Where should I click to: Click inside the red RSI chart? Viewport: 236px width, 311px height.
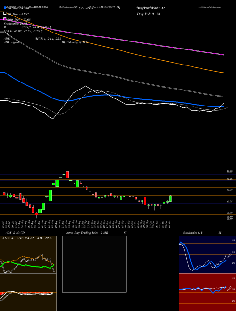pos(207,292)
